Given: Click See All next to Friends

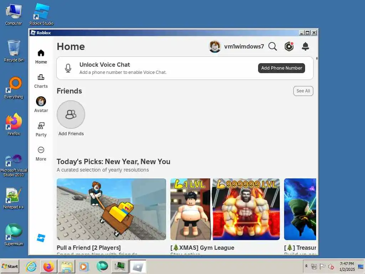Looking at the screenshot, I should pyautogui.click(x=303, y=91).
